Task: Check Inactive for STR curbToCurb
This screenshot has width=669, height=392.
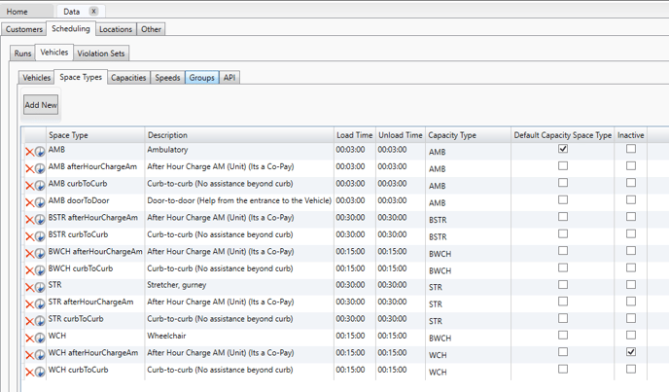Action: 631,318
